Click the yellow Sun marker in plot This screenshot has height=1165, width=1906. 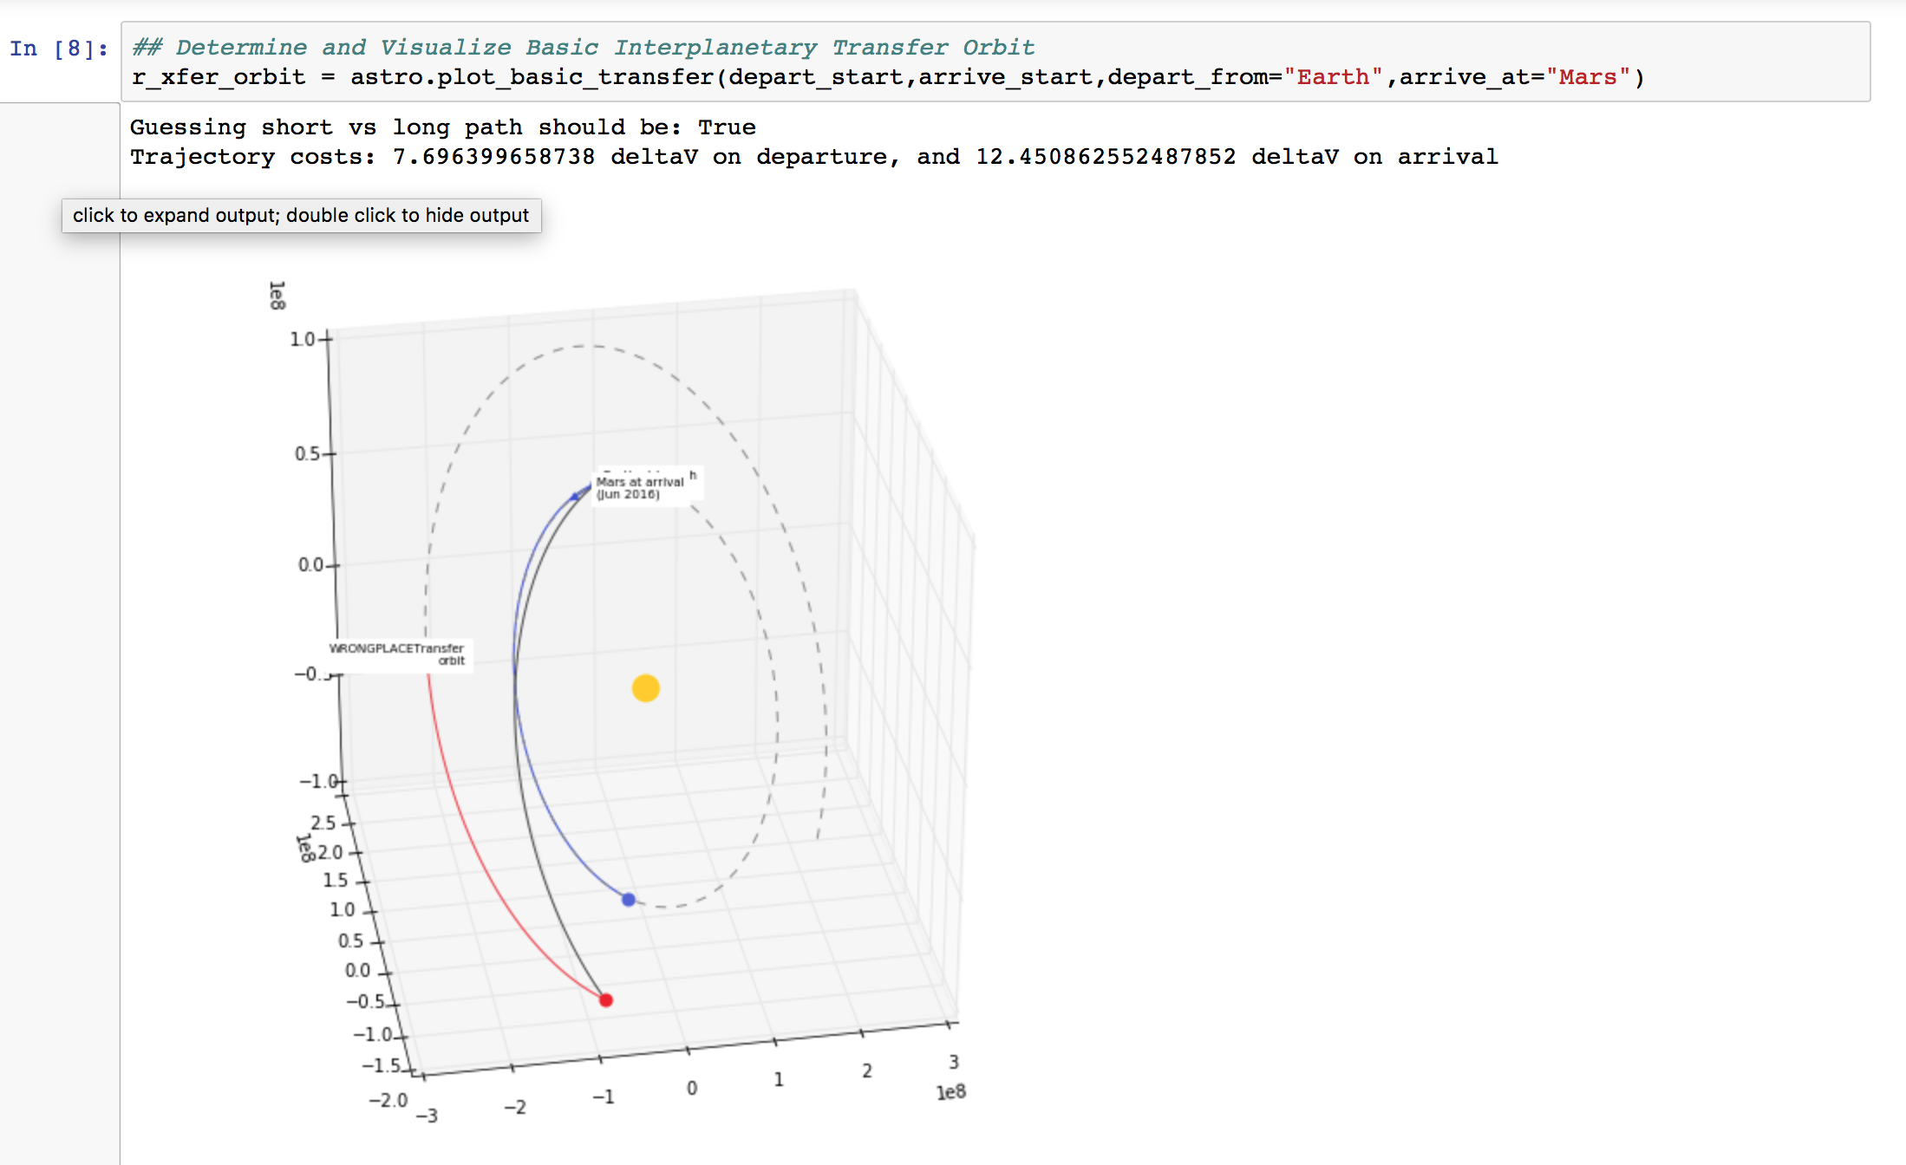click(645, 688)
